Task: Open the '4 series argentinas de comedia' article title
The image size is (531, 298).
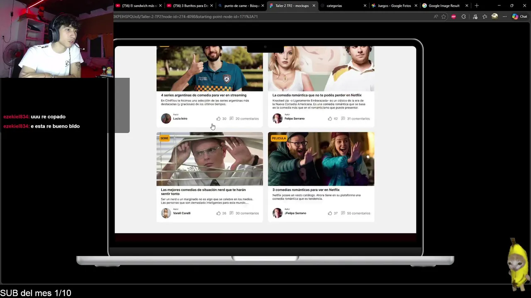Action: click(204, 95)
